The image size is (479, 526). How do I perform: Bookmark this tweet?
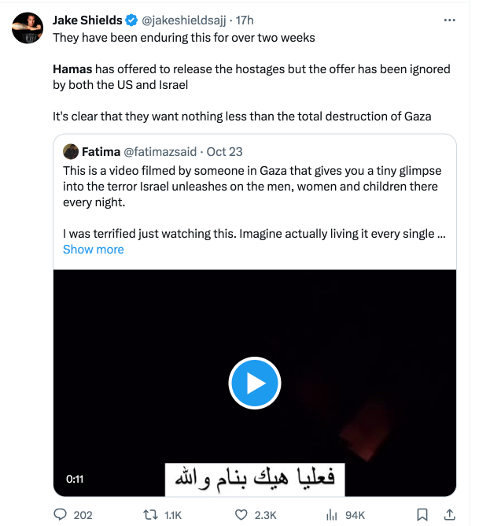pos(422,515)
